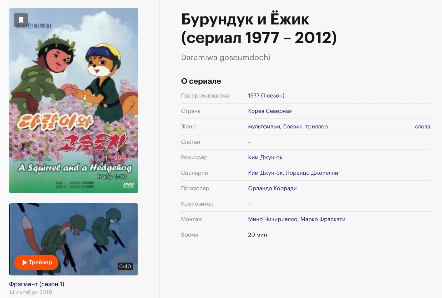Click the Сценарий row label
Viewport: 442px width, 298px height.
click(194, 173)
